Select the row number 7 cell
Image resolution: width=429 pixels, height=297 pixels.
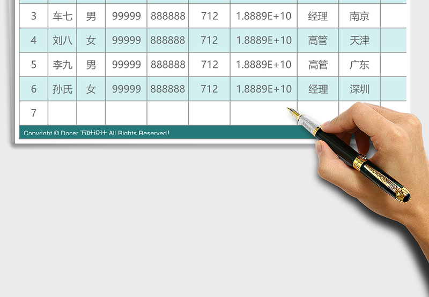(x=34, y=113)
